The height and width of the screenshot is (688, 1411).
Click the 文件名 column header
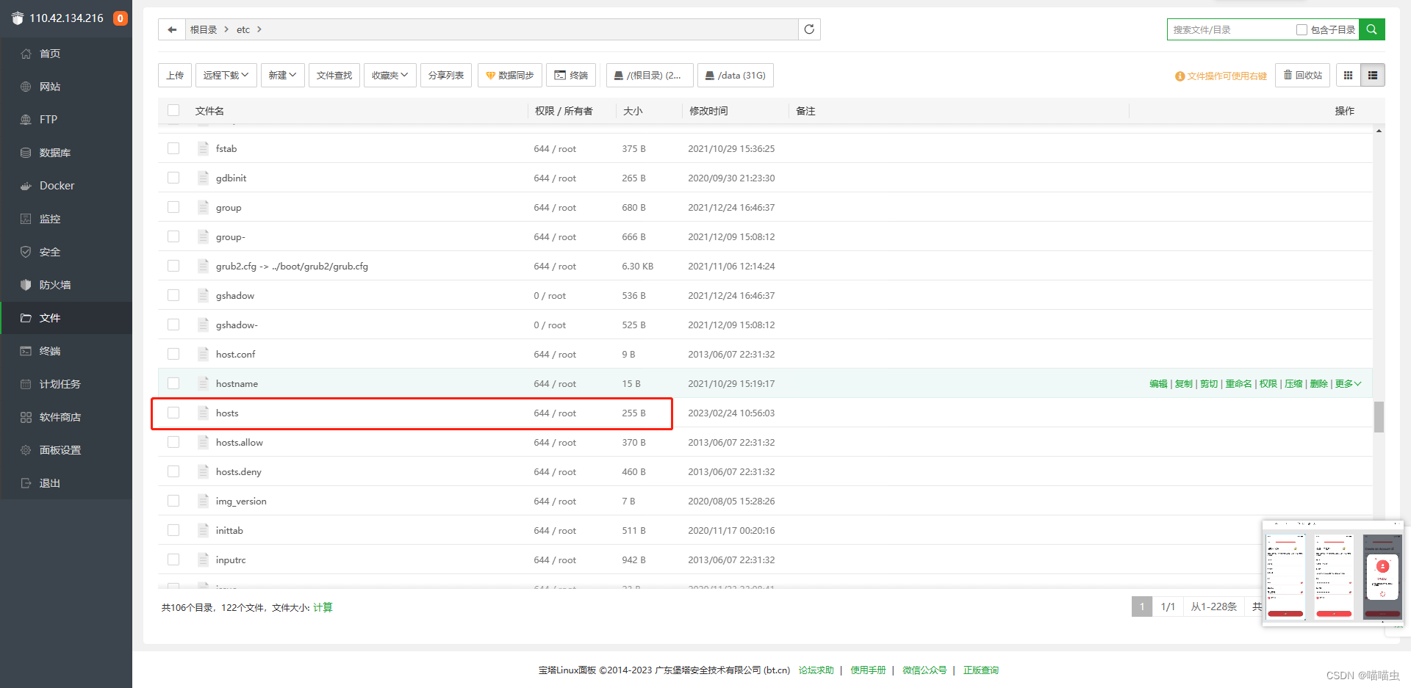[x=209, y=111]
